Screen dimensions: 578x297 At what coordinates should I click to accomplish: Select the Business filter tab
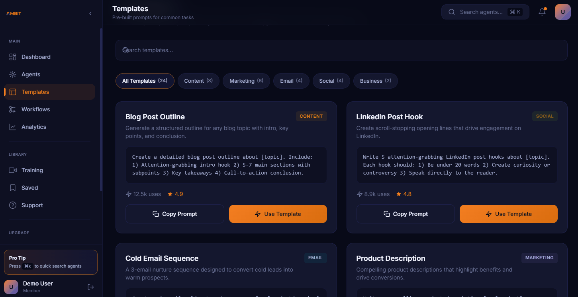[375, 81]
